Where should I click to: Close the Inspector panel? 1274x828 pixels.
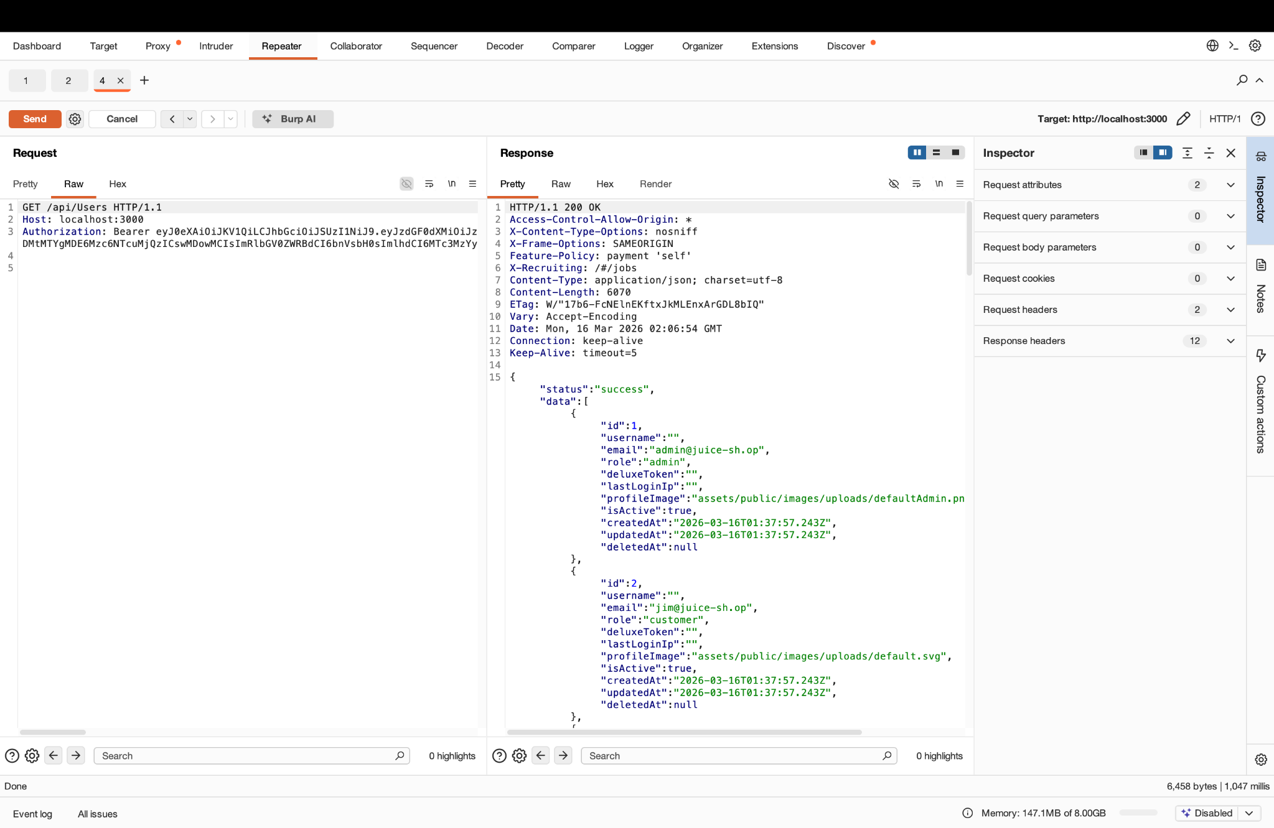1230,153
